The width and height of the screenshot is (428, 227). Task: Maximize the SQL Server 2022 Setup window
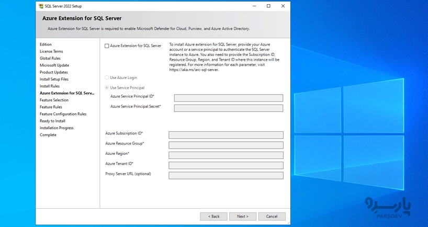268,6
